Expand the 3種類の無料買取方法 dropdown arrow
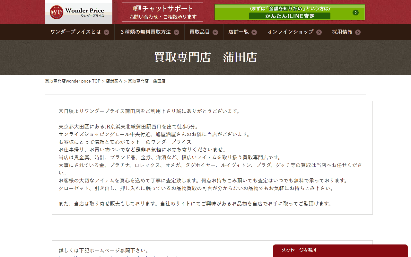Viewport: 411px width, 257px height. (x=177, y=32)
